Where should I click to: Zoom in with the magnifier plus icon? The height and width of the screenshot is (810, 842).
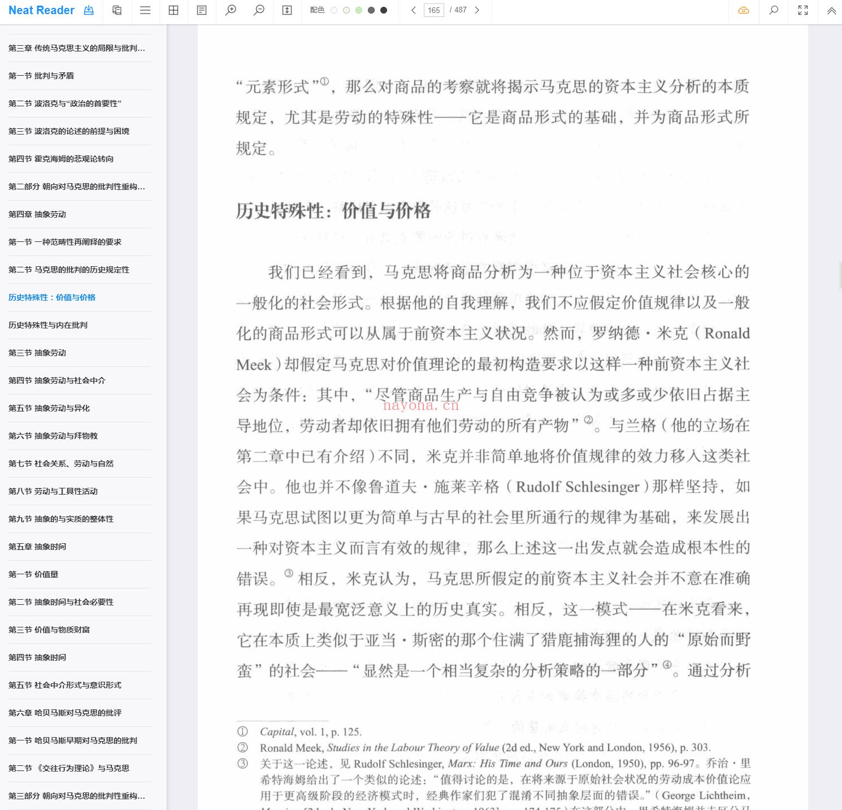click(231, 10)
